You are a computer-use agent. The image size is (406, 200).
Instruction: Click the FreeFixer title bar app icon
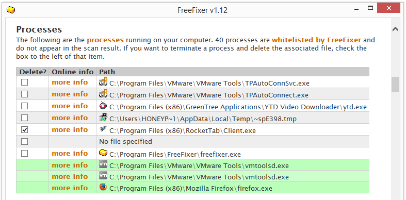[11, 10]
